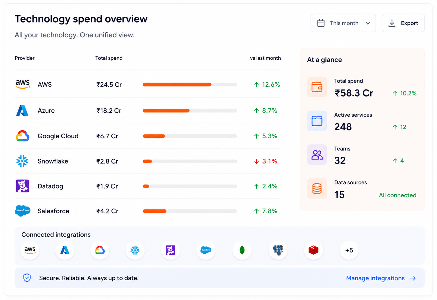Click the ₹6.7 Cr spend value
The width and height of the screenshot is (437, 300).
click(x=107, y=136)
